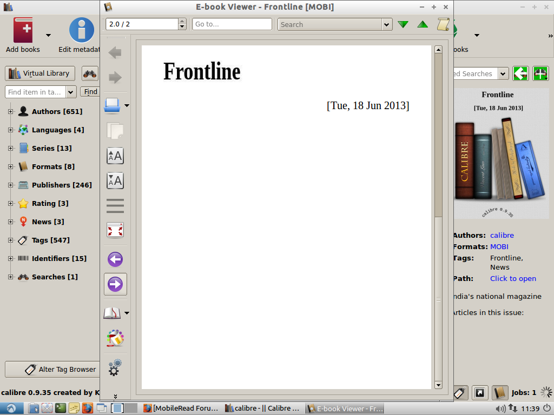This screenshot has height=415, width=554.
Task: Click the Back arrow in viewer toolbar
Action: point(115,53)
